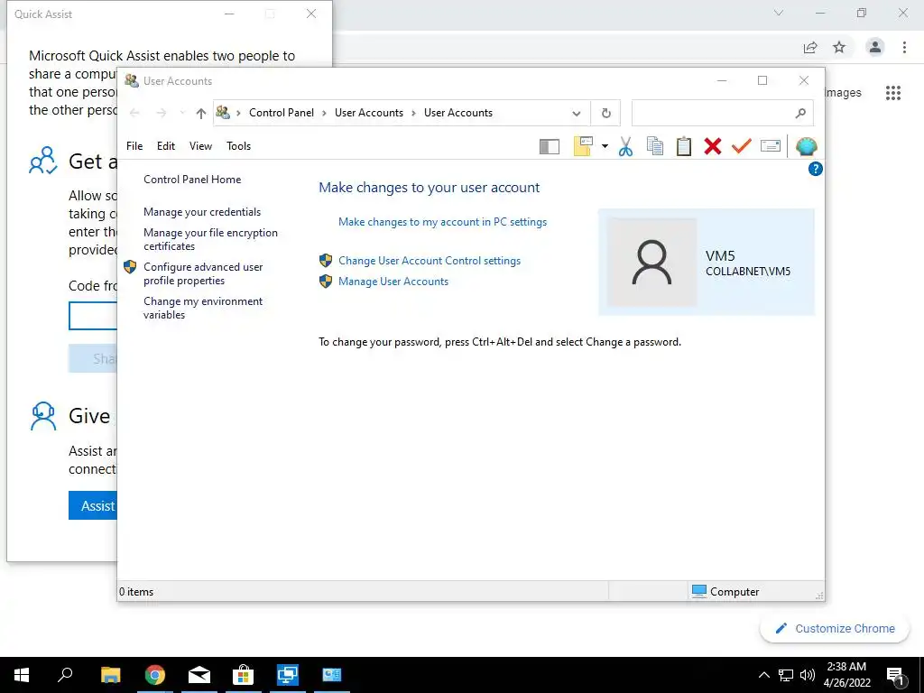
Task: Open taskbar search magnifier
Action: 65,675
